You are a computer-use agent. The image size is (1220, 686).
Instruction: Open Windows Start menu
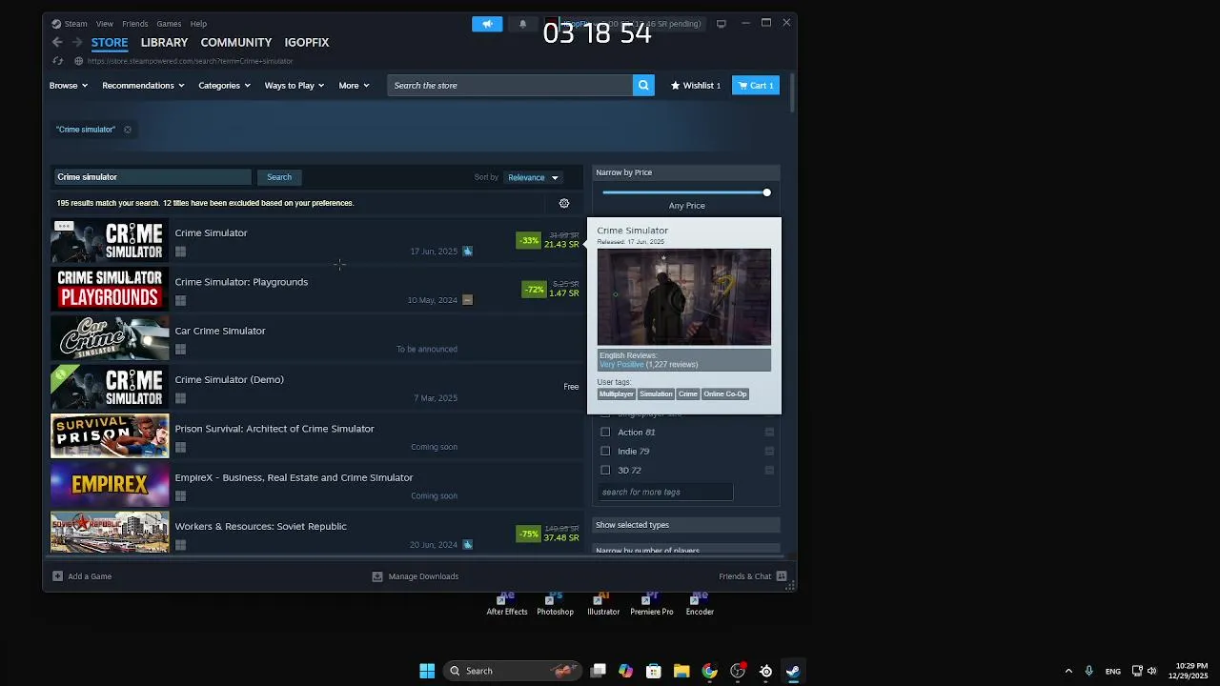coord(427,671)
